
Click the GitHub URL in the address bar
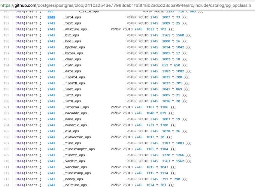point(126,5)
